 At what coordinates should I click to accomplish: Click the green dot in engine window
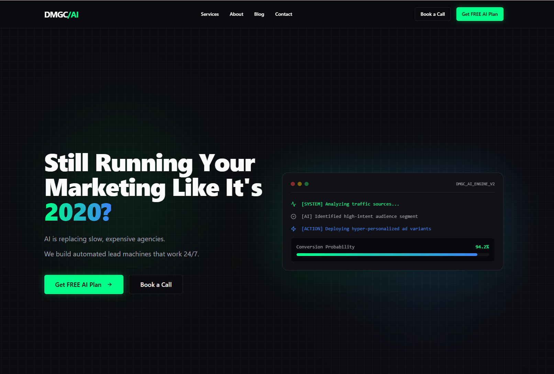tap(307, 184)
